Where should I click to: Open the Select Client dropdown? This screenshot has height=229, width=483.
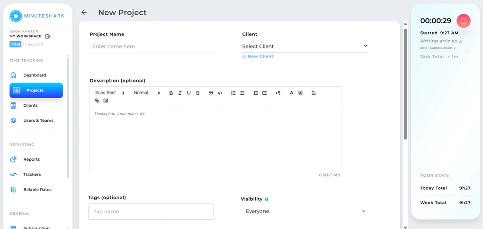(x=305, y=46)
